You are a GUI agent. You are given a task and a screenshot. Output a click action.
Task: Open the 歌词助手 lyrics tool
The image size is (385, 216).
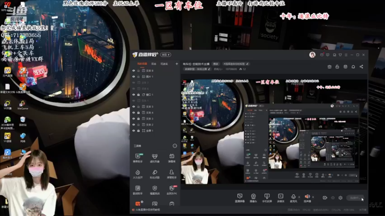(138, 190)
